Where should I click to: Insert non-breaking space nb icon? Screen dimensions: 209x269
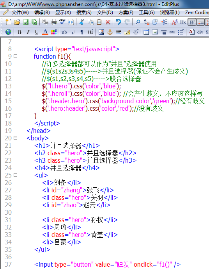64,32
